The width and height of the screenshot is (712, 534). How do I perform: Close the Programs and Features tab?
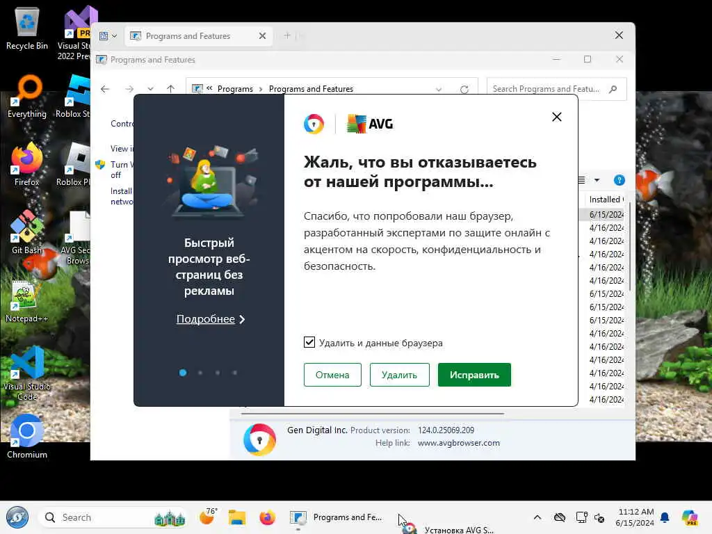point(262,36)
